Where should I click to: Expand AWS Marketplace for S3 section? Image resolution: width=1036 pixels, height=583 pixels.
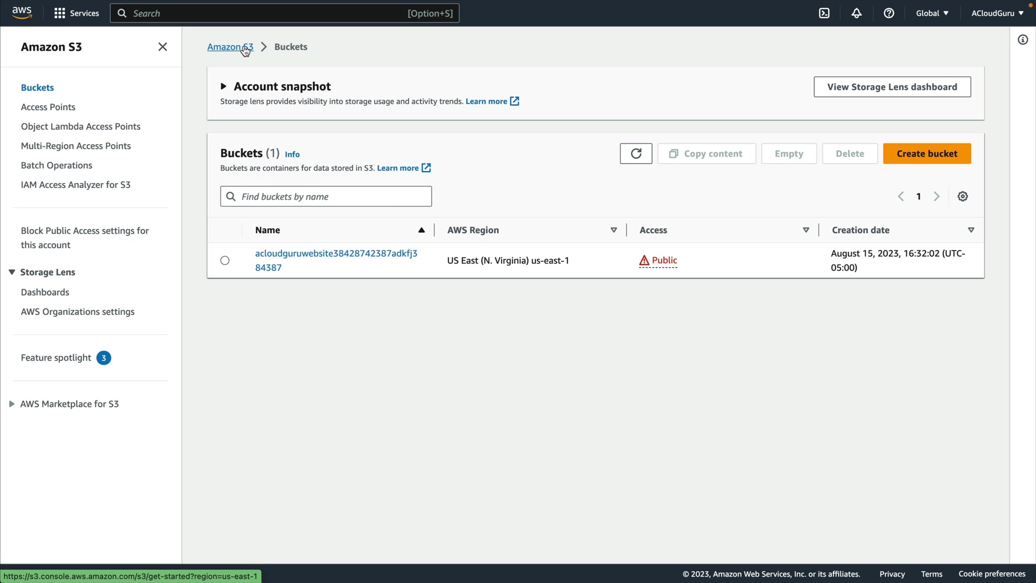click(x=12, y=404)
